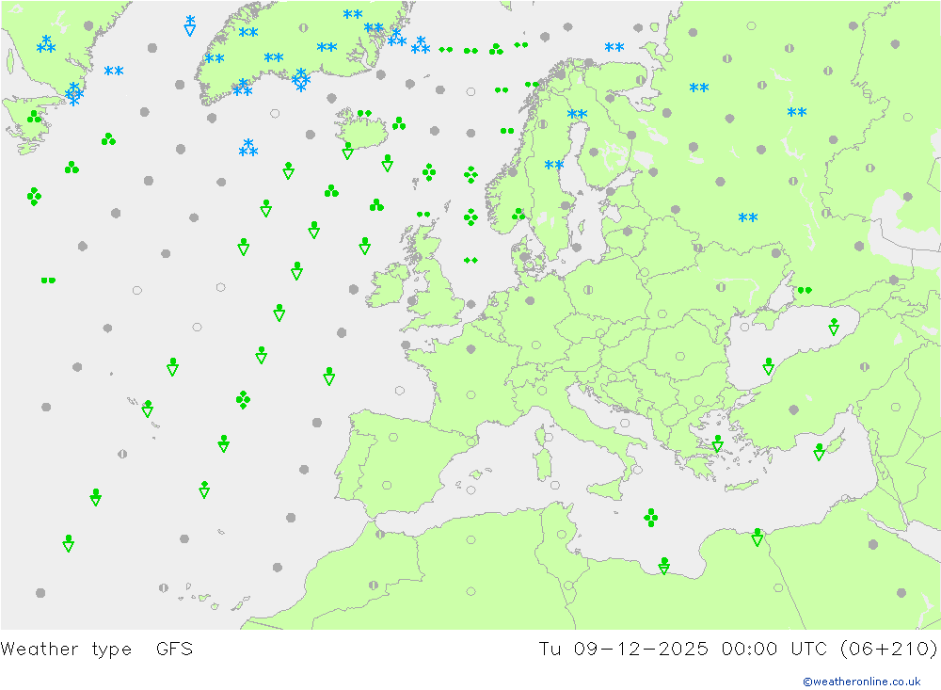This screenshot has height=690, width=941.
Task: Select the snow symbol over central Sweden
Action: 554,165
